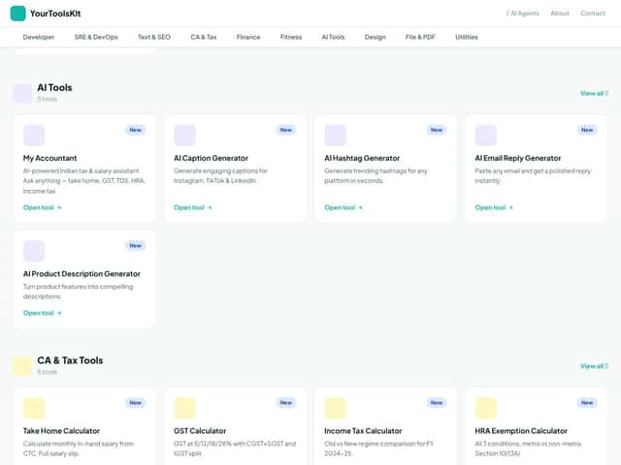Open the CA & Tax category tab
Viewport: 621px width, 465px height.
(204, 37)
